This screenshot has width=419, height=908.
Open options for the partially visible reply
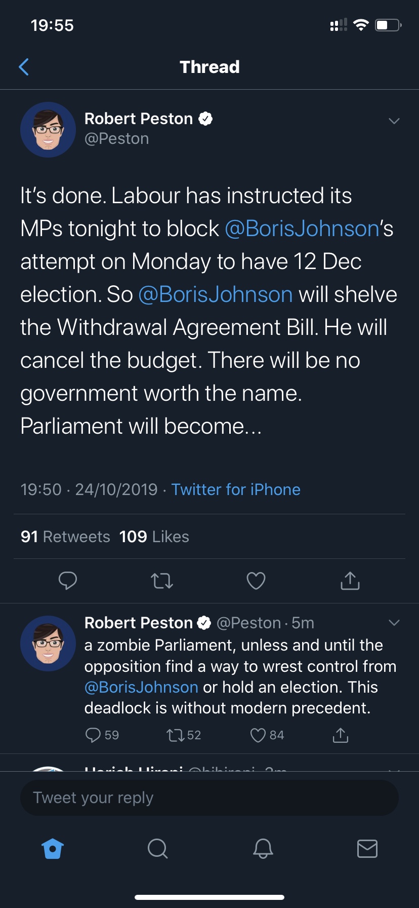[394, 770]
